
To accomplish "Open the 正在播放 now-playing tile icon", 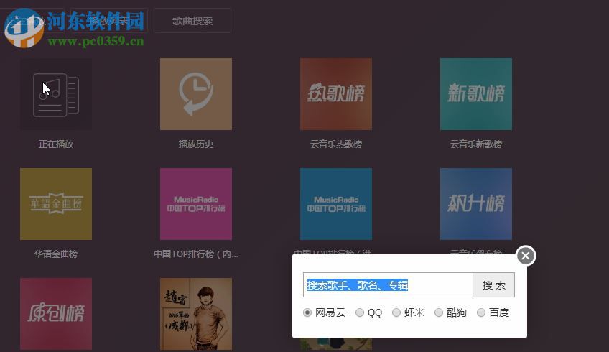I will click(56, 94).
